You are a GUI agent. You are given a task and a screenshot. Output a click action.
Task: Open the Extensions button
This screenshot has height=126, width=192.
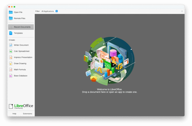tap(27, 114)
